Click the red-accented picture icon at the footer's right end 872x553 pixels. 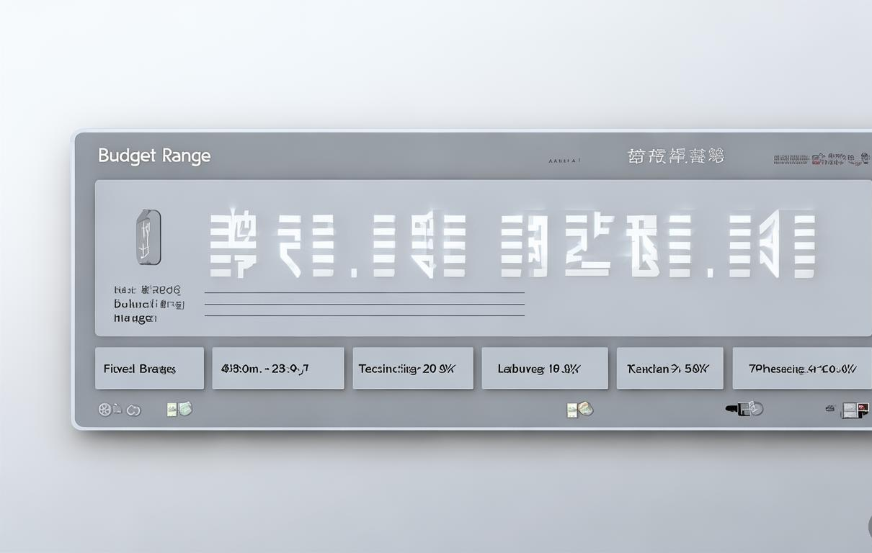coord(855,410)
